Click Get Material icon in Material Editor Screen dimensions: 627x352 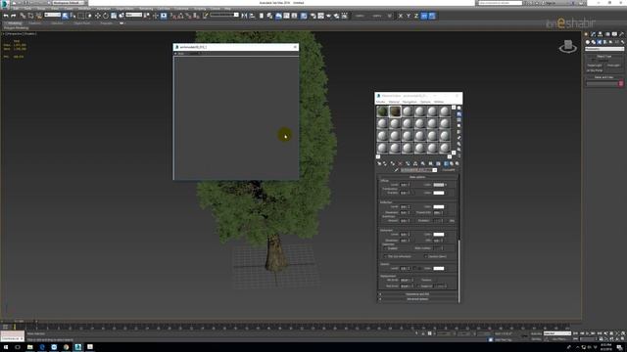click(379, 163)
